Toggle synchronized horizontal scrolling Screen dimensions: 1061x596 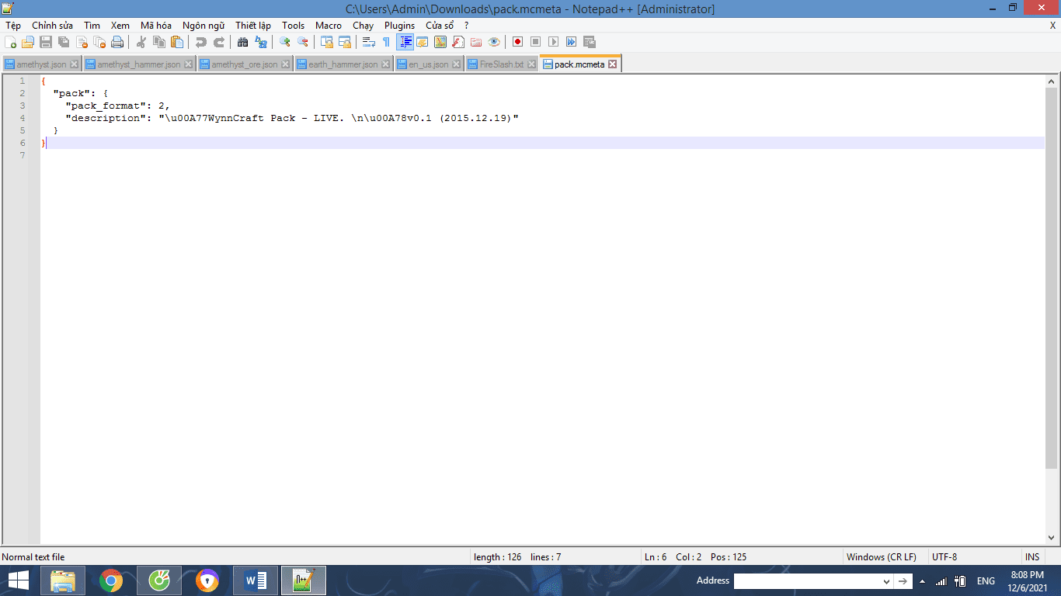pos(345,42)
